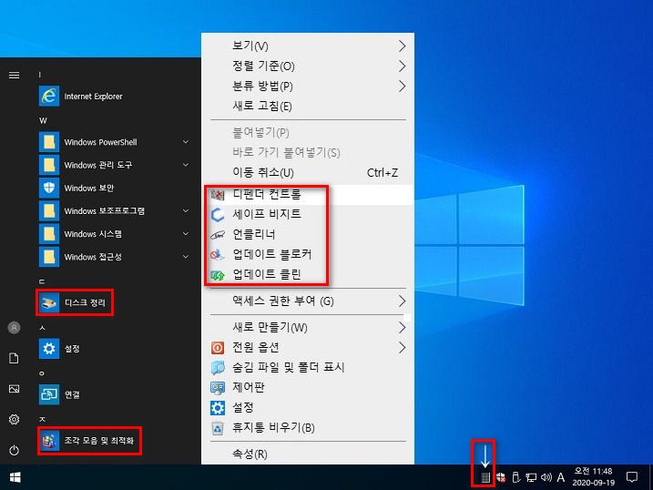Viewport: 653px width, 490px height.
Task: Click the Power icon in Start sidebar
Action: [x=15, y=450]
